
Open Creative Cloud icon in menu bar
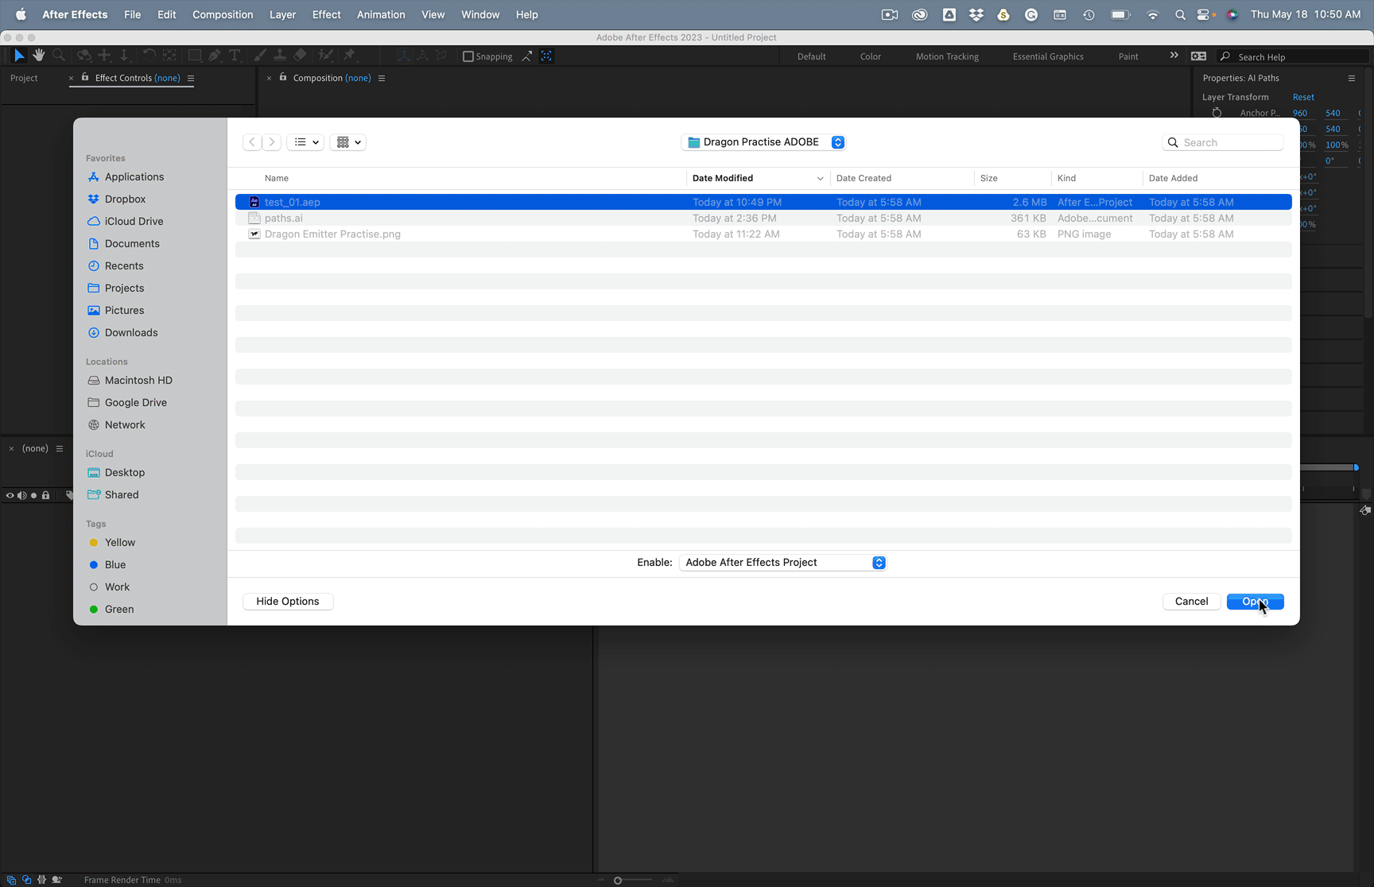point(920,14)
